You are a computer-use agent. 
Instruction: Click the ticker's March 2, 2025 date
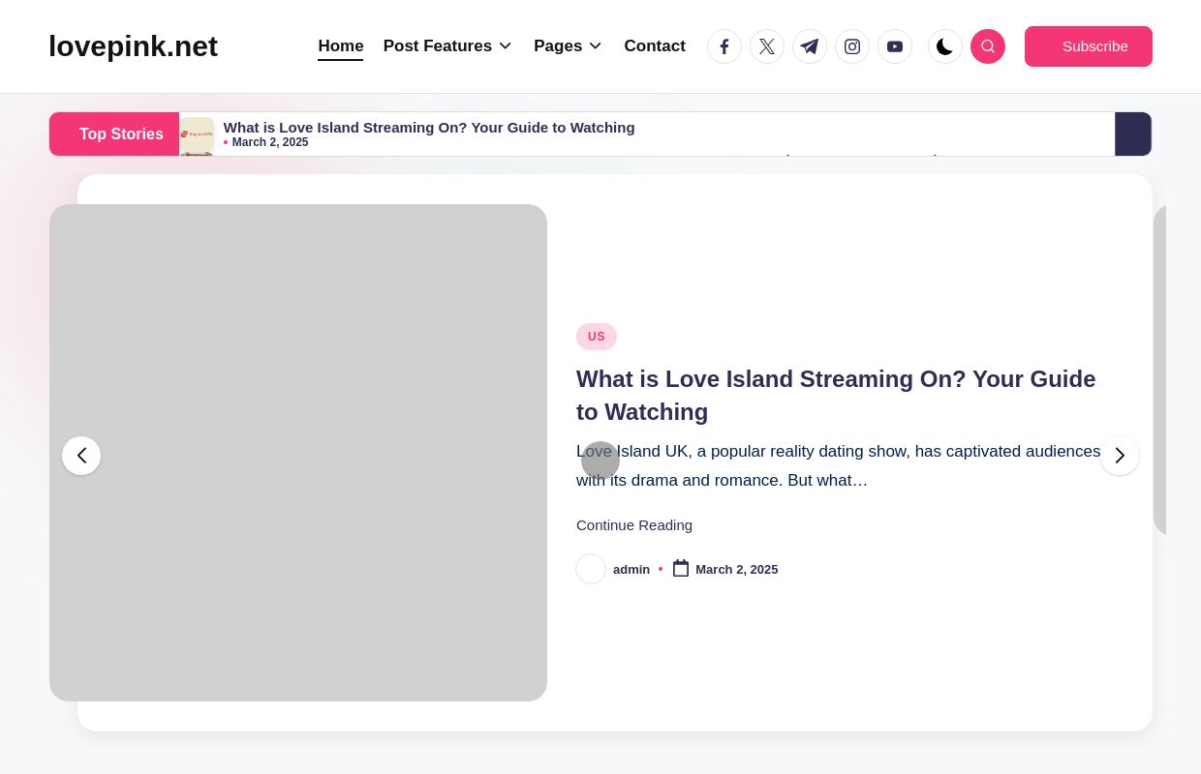click(270, 142)
